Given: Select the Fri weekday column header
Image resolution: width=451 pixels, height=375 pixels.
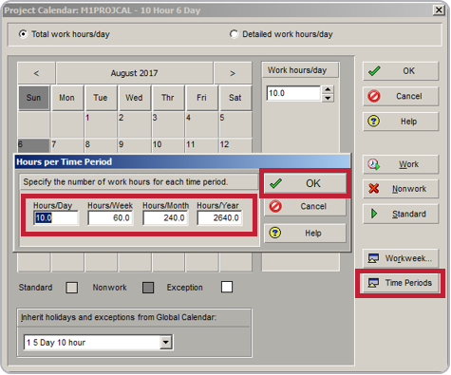Looking at the screenshot, I should (201, 98).
